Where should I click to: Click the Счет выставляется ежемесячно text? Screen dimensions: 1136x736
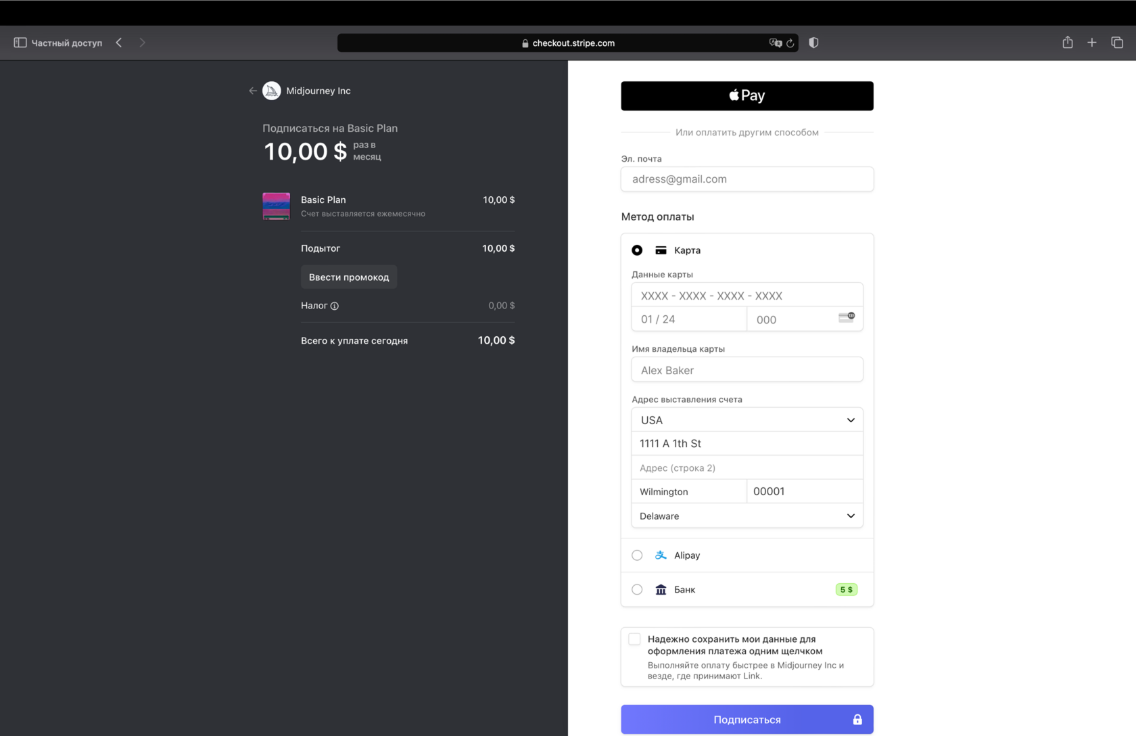pyautogui.click(x=363, y=214)
